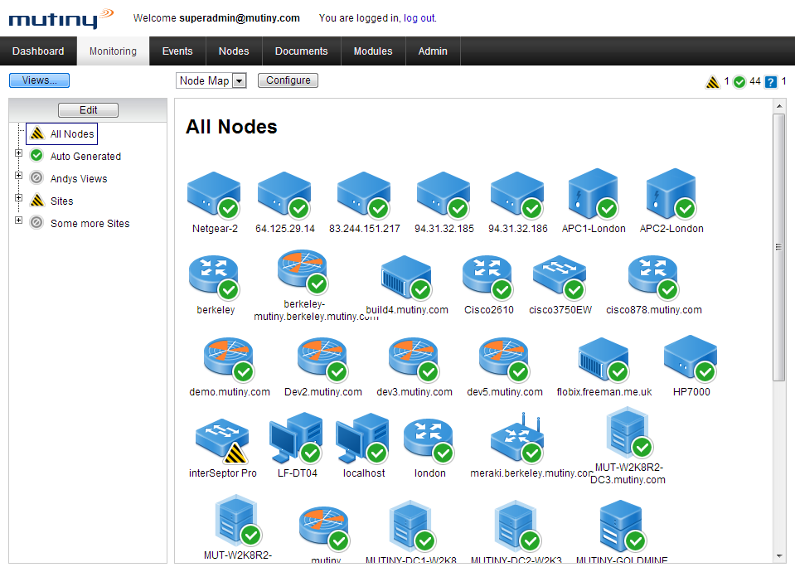Select the london router icon
This screenshot has width=795, height=572.
429,441
